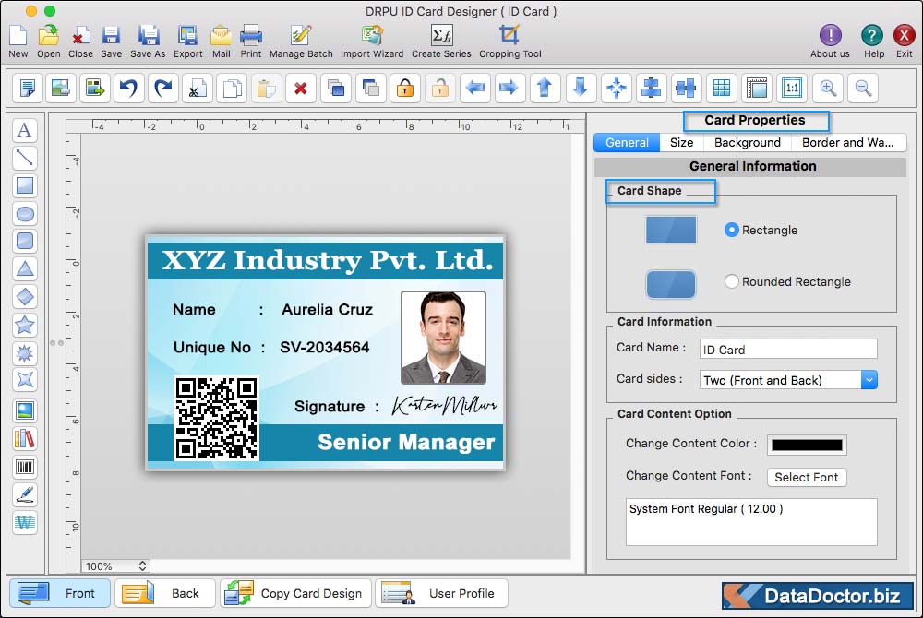
Task: Select the Rectangle card shape option
Action: point(732,230)
